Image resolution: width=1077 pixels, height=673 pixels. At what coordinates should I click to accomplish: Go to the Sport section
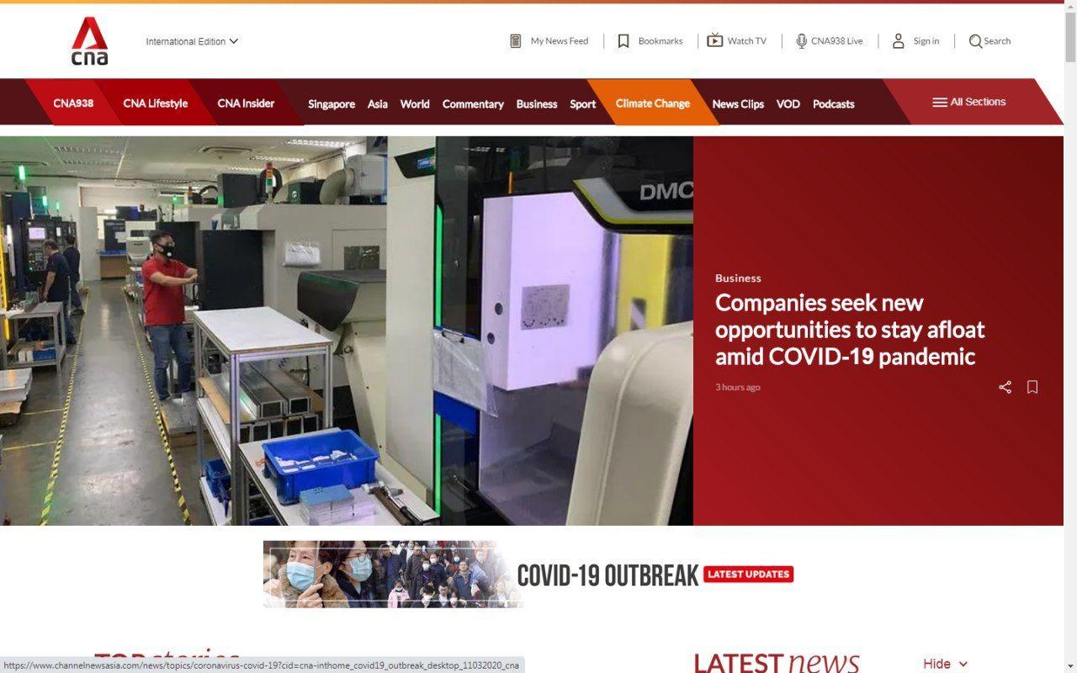point(583,103)
